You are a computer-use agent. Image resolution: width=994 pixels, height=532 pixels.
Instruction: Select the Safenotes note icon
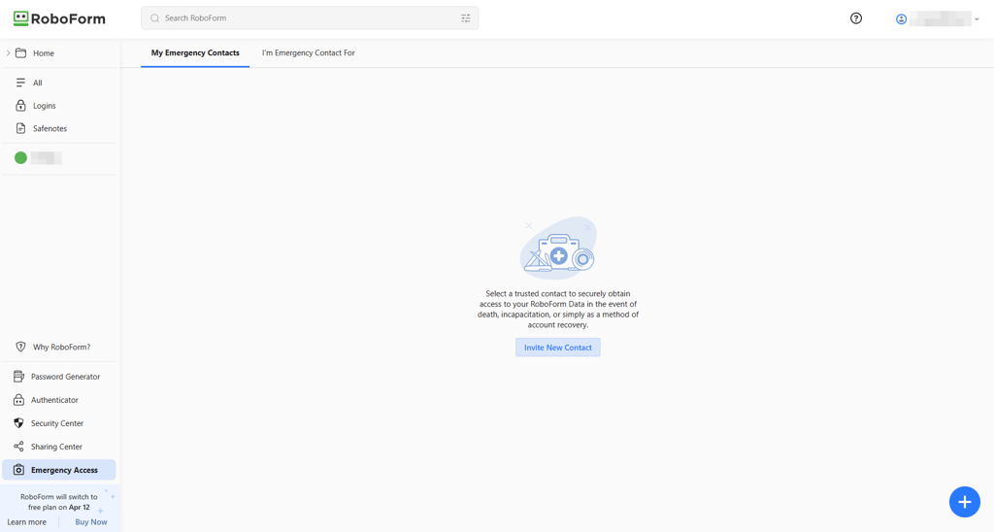tap(21, 128)
